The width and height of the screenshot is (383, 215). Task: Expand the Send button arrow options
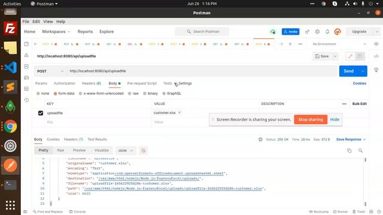coord(363,71)
